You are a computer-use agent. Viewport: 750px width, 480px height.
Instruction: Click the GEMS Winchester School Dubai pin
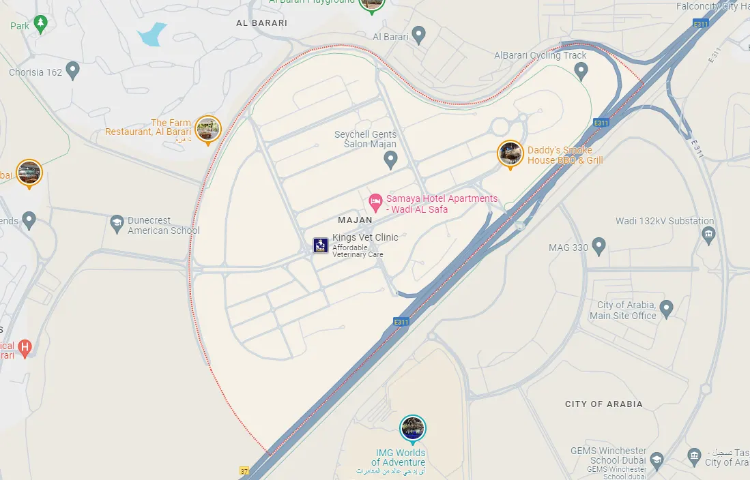click(657, 460)
